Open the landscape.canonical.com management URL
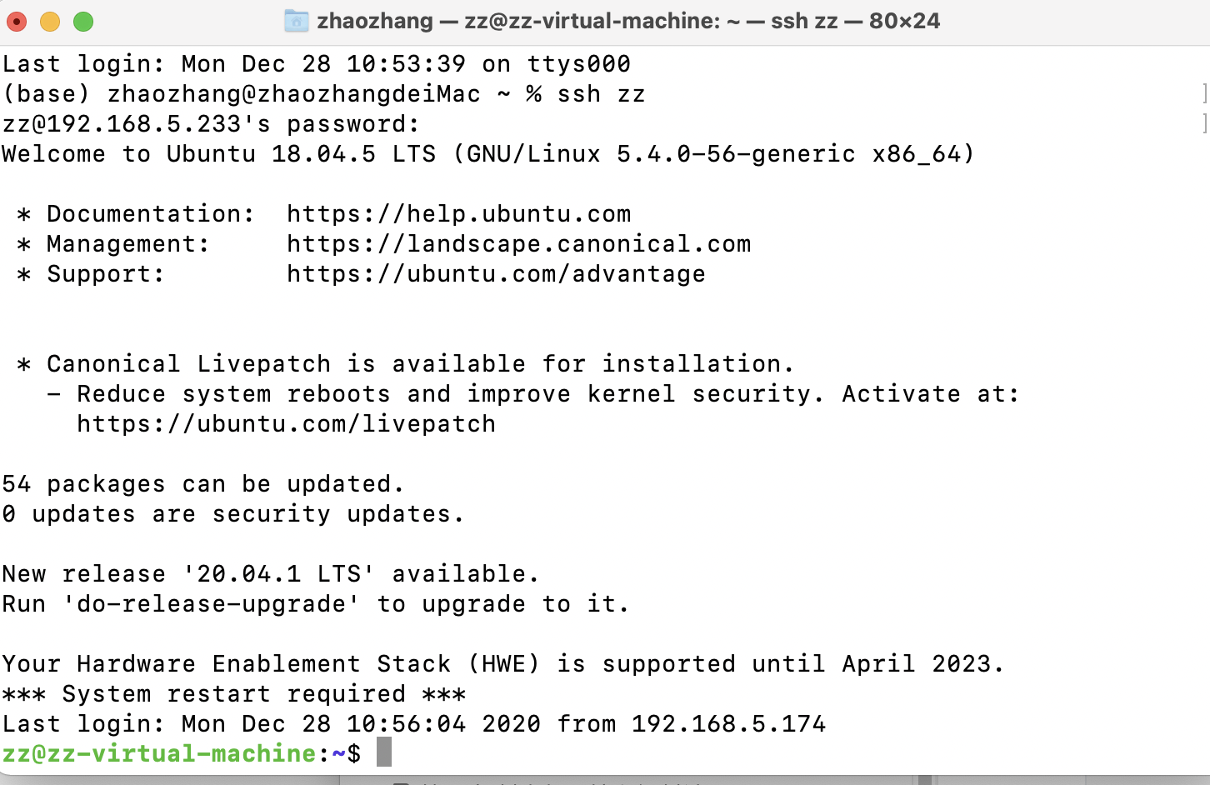Image resolution: width=1210 pixels, height=785 pixels. [x=518, y=244]
